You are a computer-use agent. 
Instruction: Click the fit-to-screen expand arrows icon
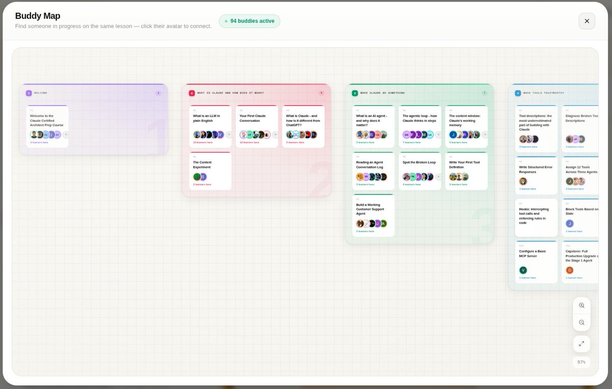tap(581, 344)
